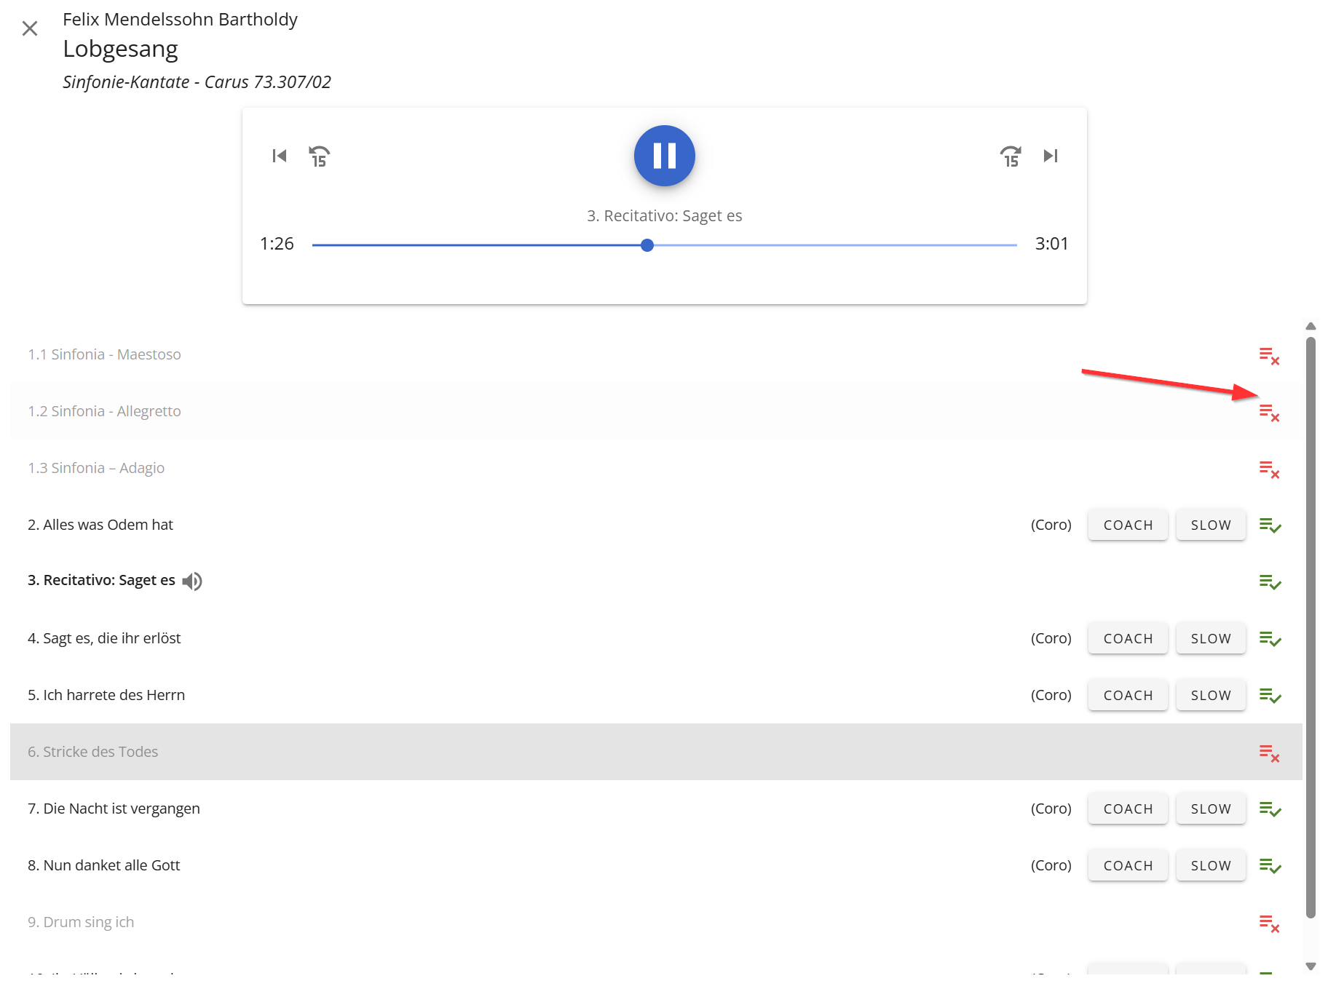
Task: Forward 15 seconds
Action: pos(1011,156)
